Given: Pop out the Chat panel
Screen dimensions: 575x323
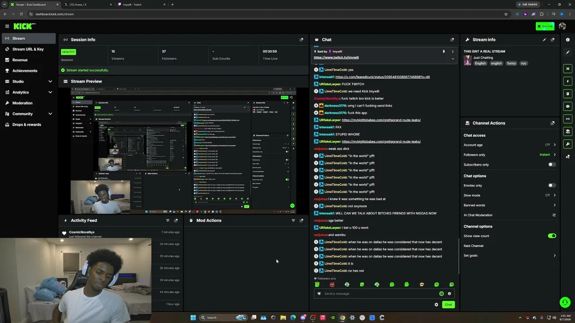Looking at the screenshot, I should click(x=452, y=39).
